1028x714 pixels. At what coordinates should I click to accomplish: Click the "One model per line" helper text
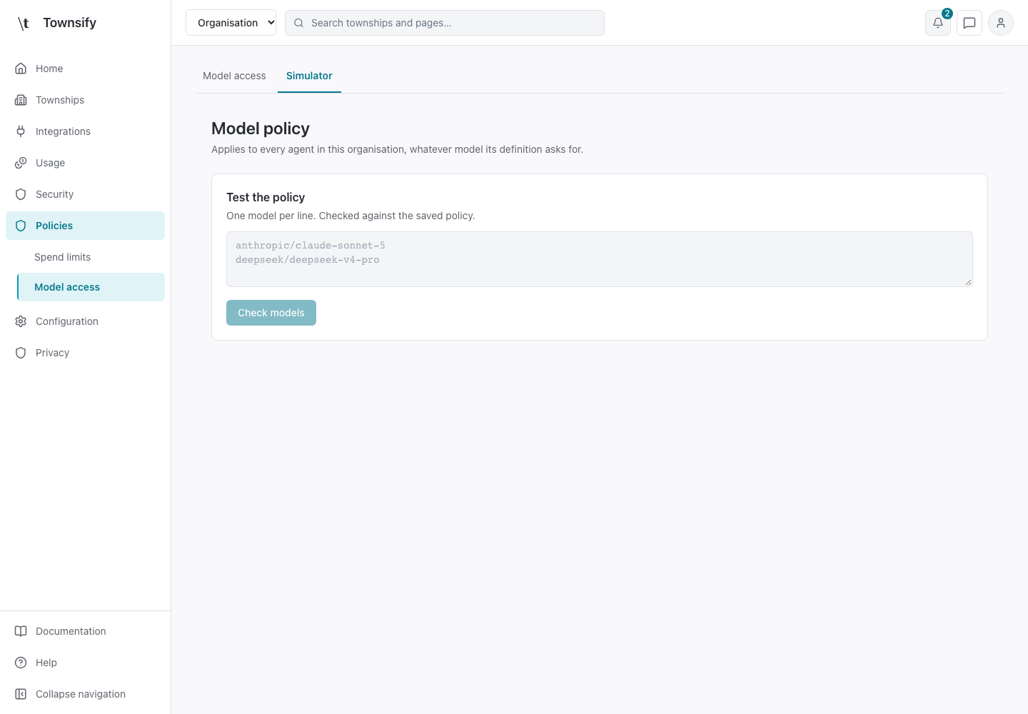[351, 216]
